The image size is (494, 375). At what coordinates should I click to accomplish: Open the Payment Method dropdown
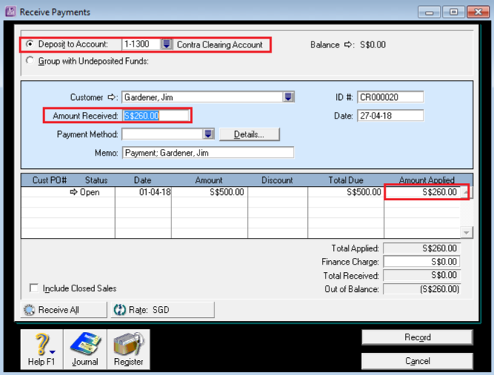point(208,134)
